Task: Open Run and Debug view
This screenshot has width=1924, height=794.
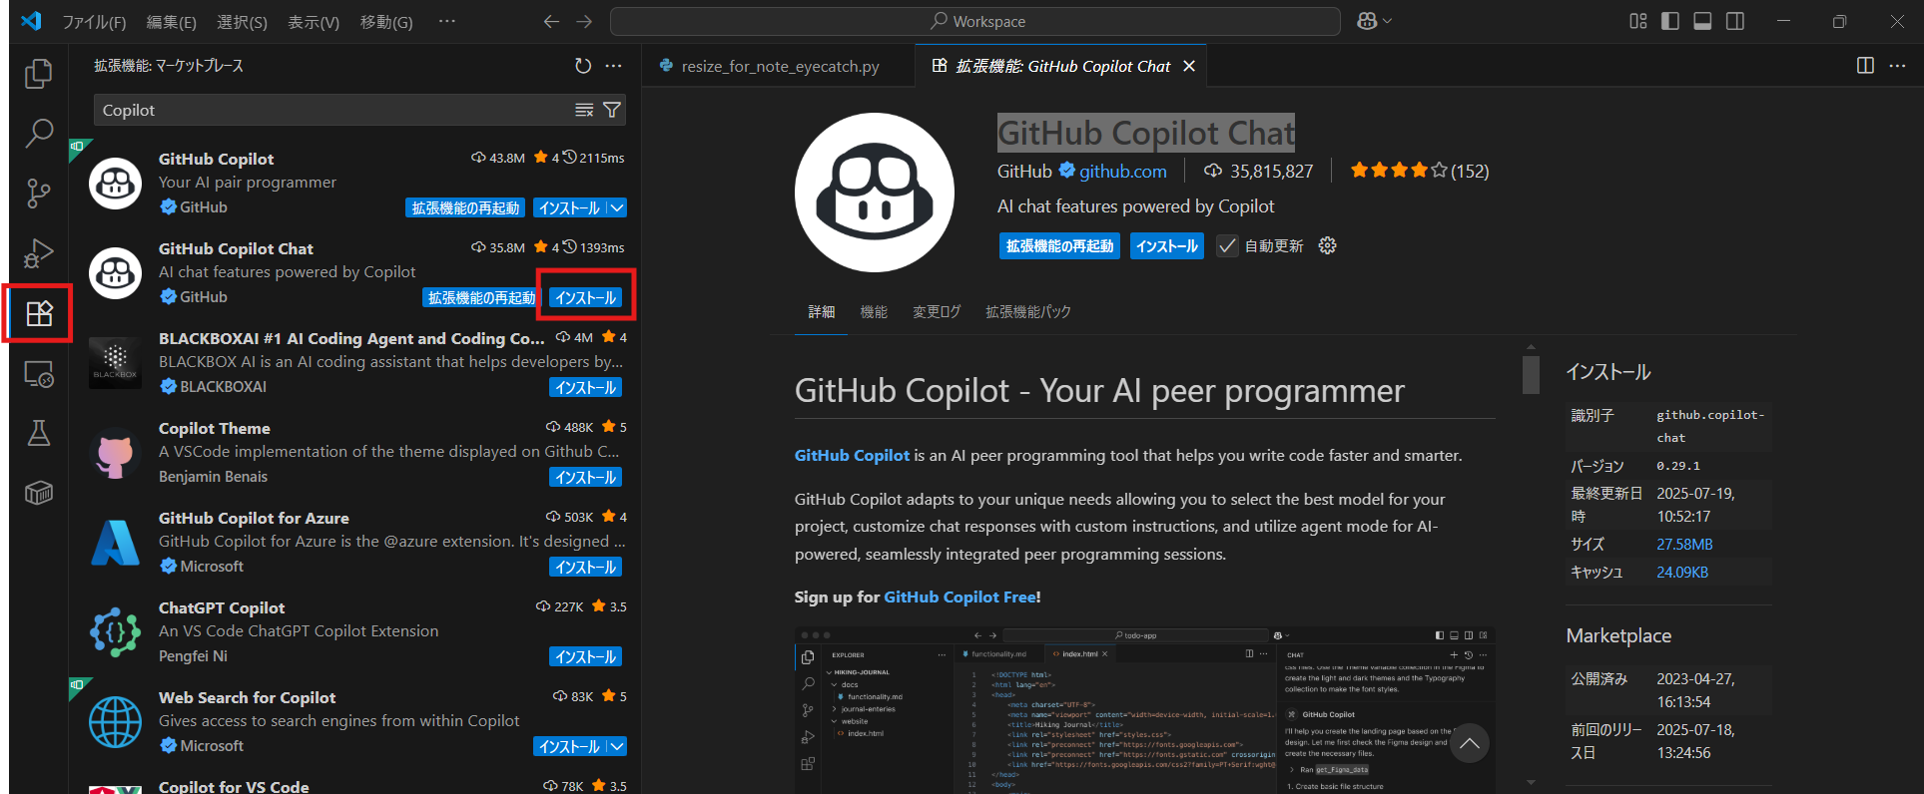Action: (38, 253)
